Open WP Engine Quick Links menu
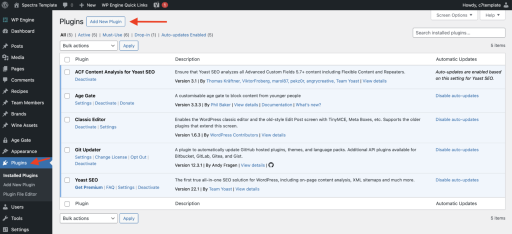Viewport: 512px width, 234px height. (124, 5)
